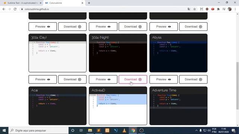Download the 3024 (Night) theme
Viewport: 239px width, 134px height.
(x=133, y=79)
